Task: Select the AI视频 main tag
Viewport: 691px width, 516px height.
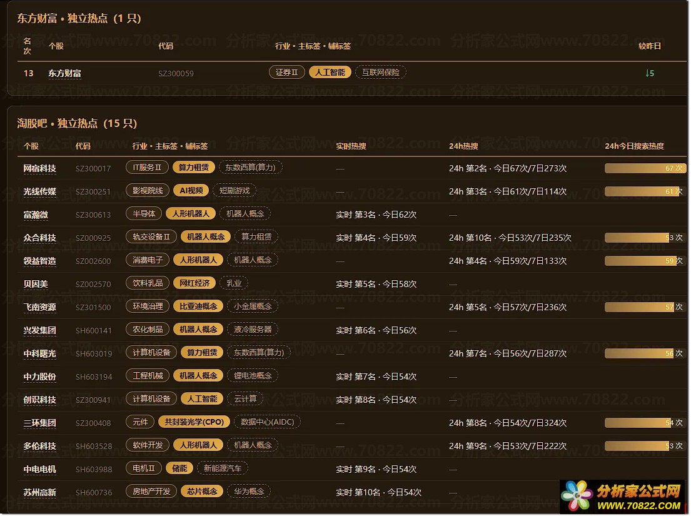Action: point(191,190)
